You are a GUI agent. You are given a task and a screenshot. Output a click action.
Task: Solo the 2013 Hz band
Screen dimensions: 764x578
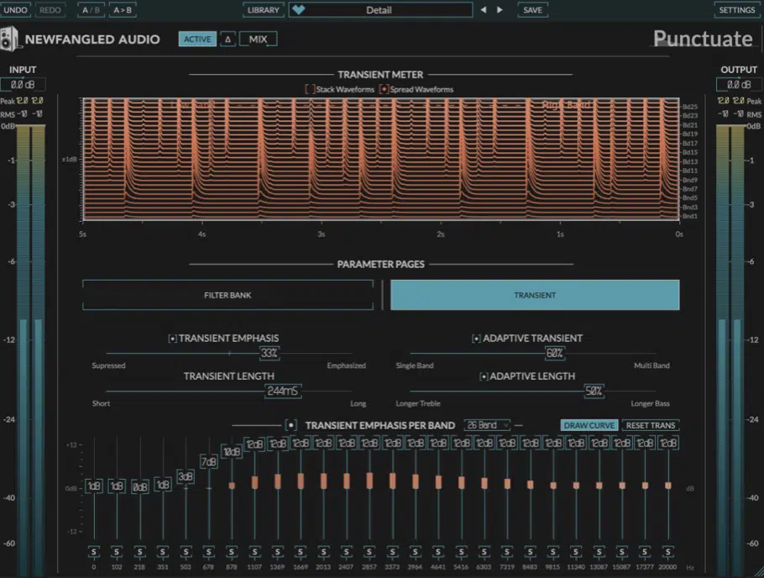(x=323, y=552)
